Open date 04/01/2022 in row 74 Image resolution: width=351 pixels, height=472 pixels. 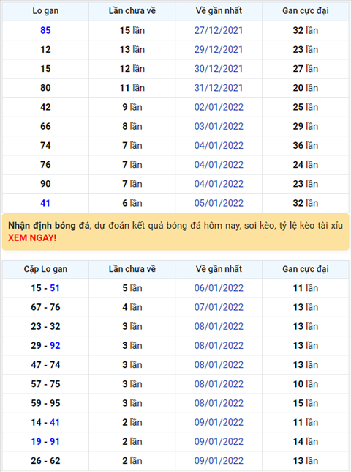219,146
